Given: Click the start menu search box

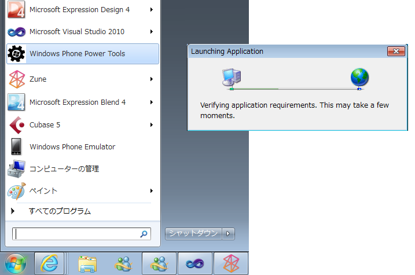Looking at the screenshot, I should pos(82,234).
